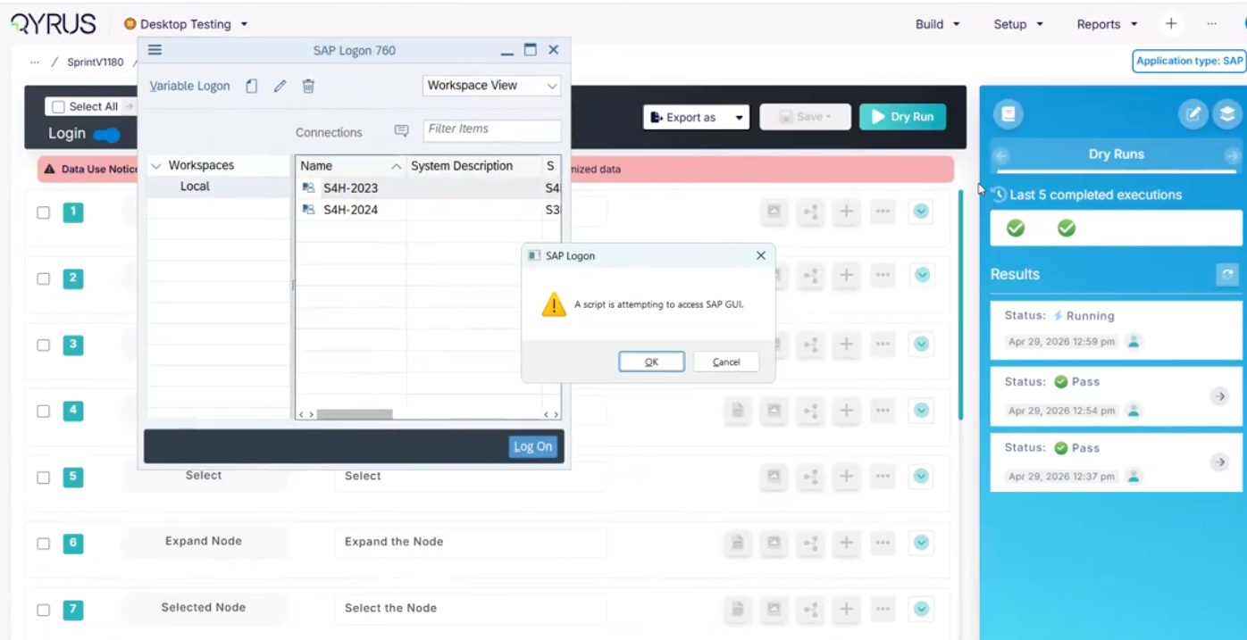This screenshot has height=640, width=1247.
Task: Click the delete trash icon in SAP Logon
Action: tap(308, 86)
